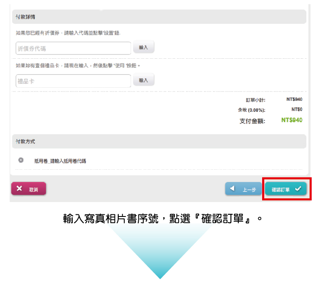320x282 pixels.
Task: Focus the 禮品卡 gift card field
Action: tap(73, 81)
